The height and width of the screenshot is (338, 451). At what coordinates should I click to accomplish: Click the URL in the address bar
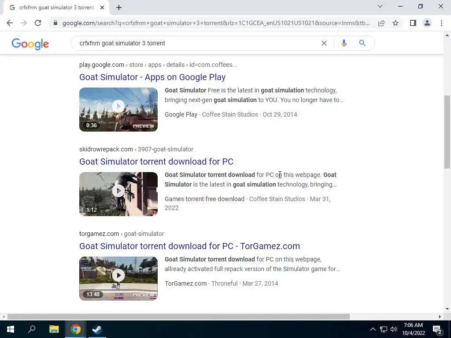[216, 23]
